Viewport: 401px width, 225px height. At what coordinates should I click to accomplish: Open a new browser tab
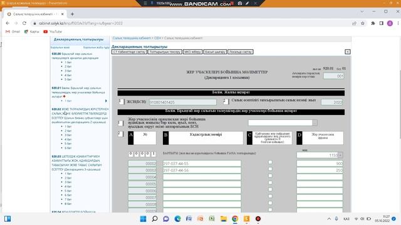click(72, 14)
